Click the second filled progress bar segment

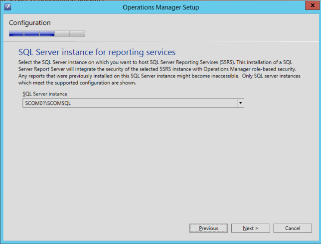click(32, 34)
